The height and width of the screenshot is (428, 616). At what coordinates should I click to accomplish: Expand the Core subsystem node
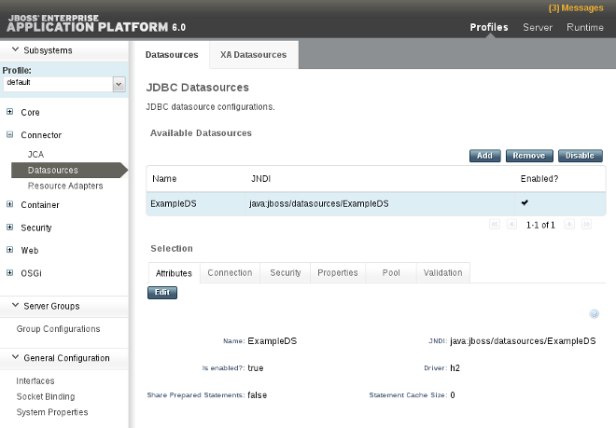[9, 112]
